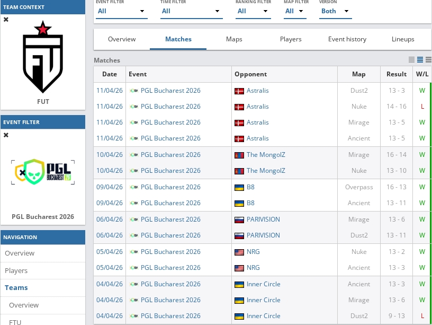Sort by the Opponent column header
Viewport: 432px width, 325px height.
(285, 74)
